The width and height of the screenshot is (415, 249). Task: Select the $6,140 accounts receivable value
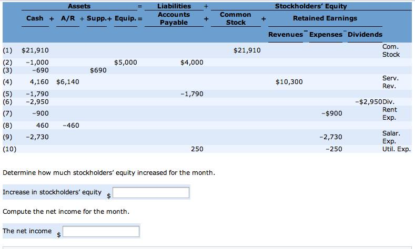[68, 82]
